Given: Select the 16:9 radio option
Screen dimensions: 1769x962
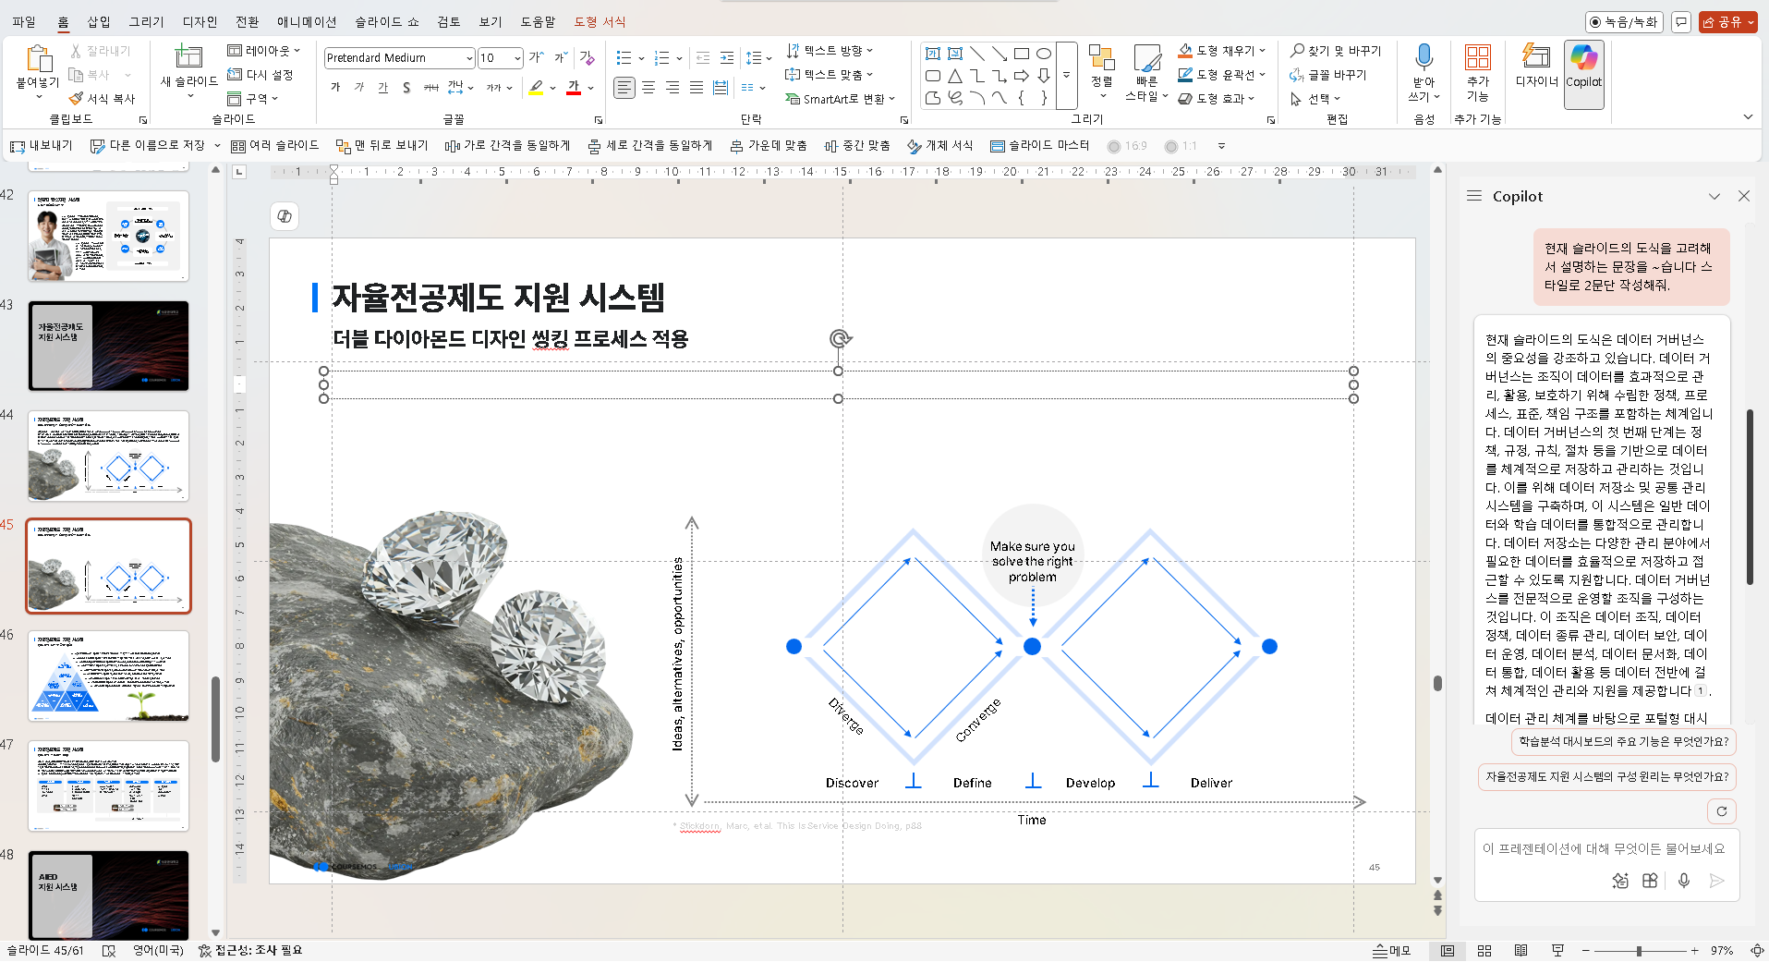Looking at the screenshot, I should pos(1127,146).
